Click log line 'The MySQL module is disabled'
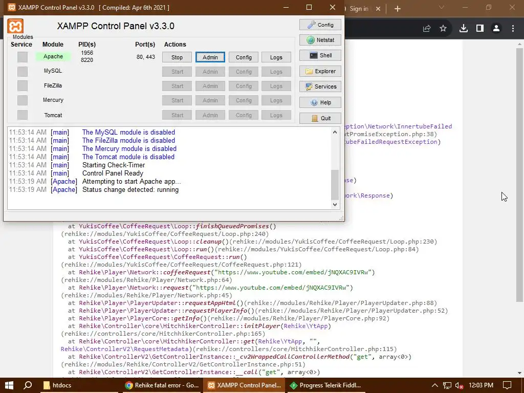The height and width of the screenshot is (393, 524). tap(128, 133)
